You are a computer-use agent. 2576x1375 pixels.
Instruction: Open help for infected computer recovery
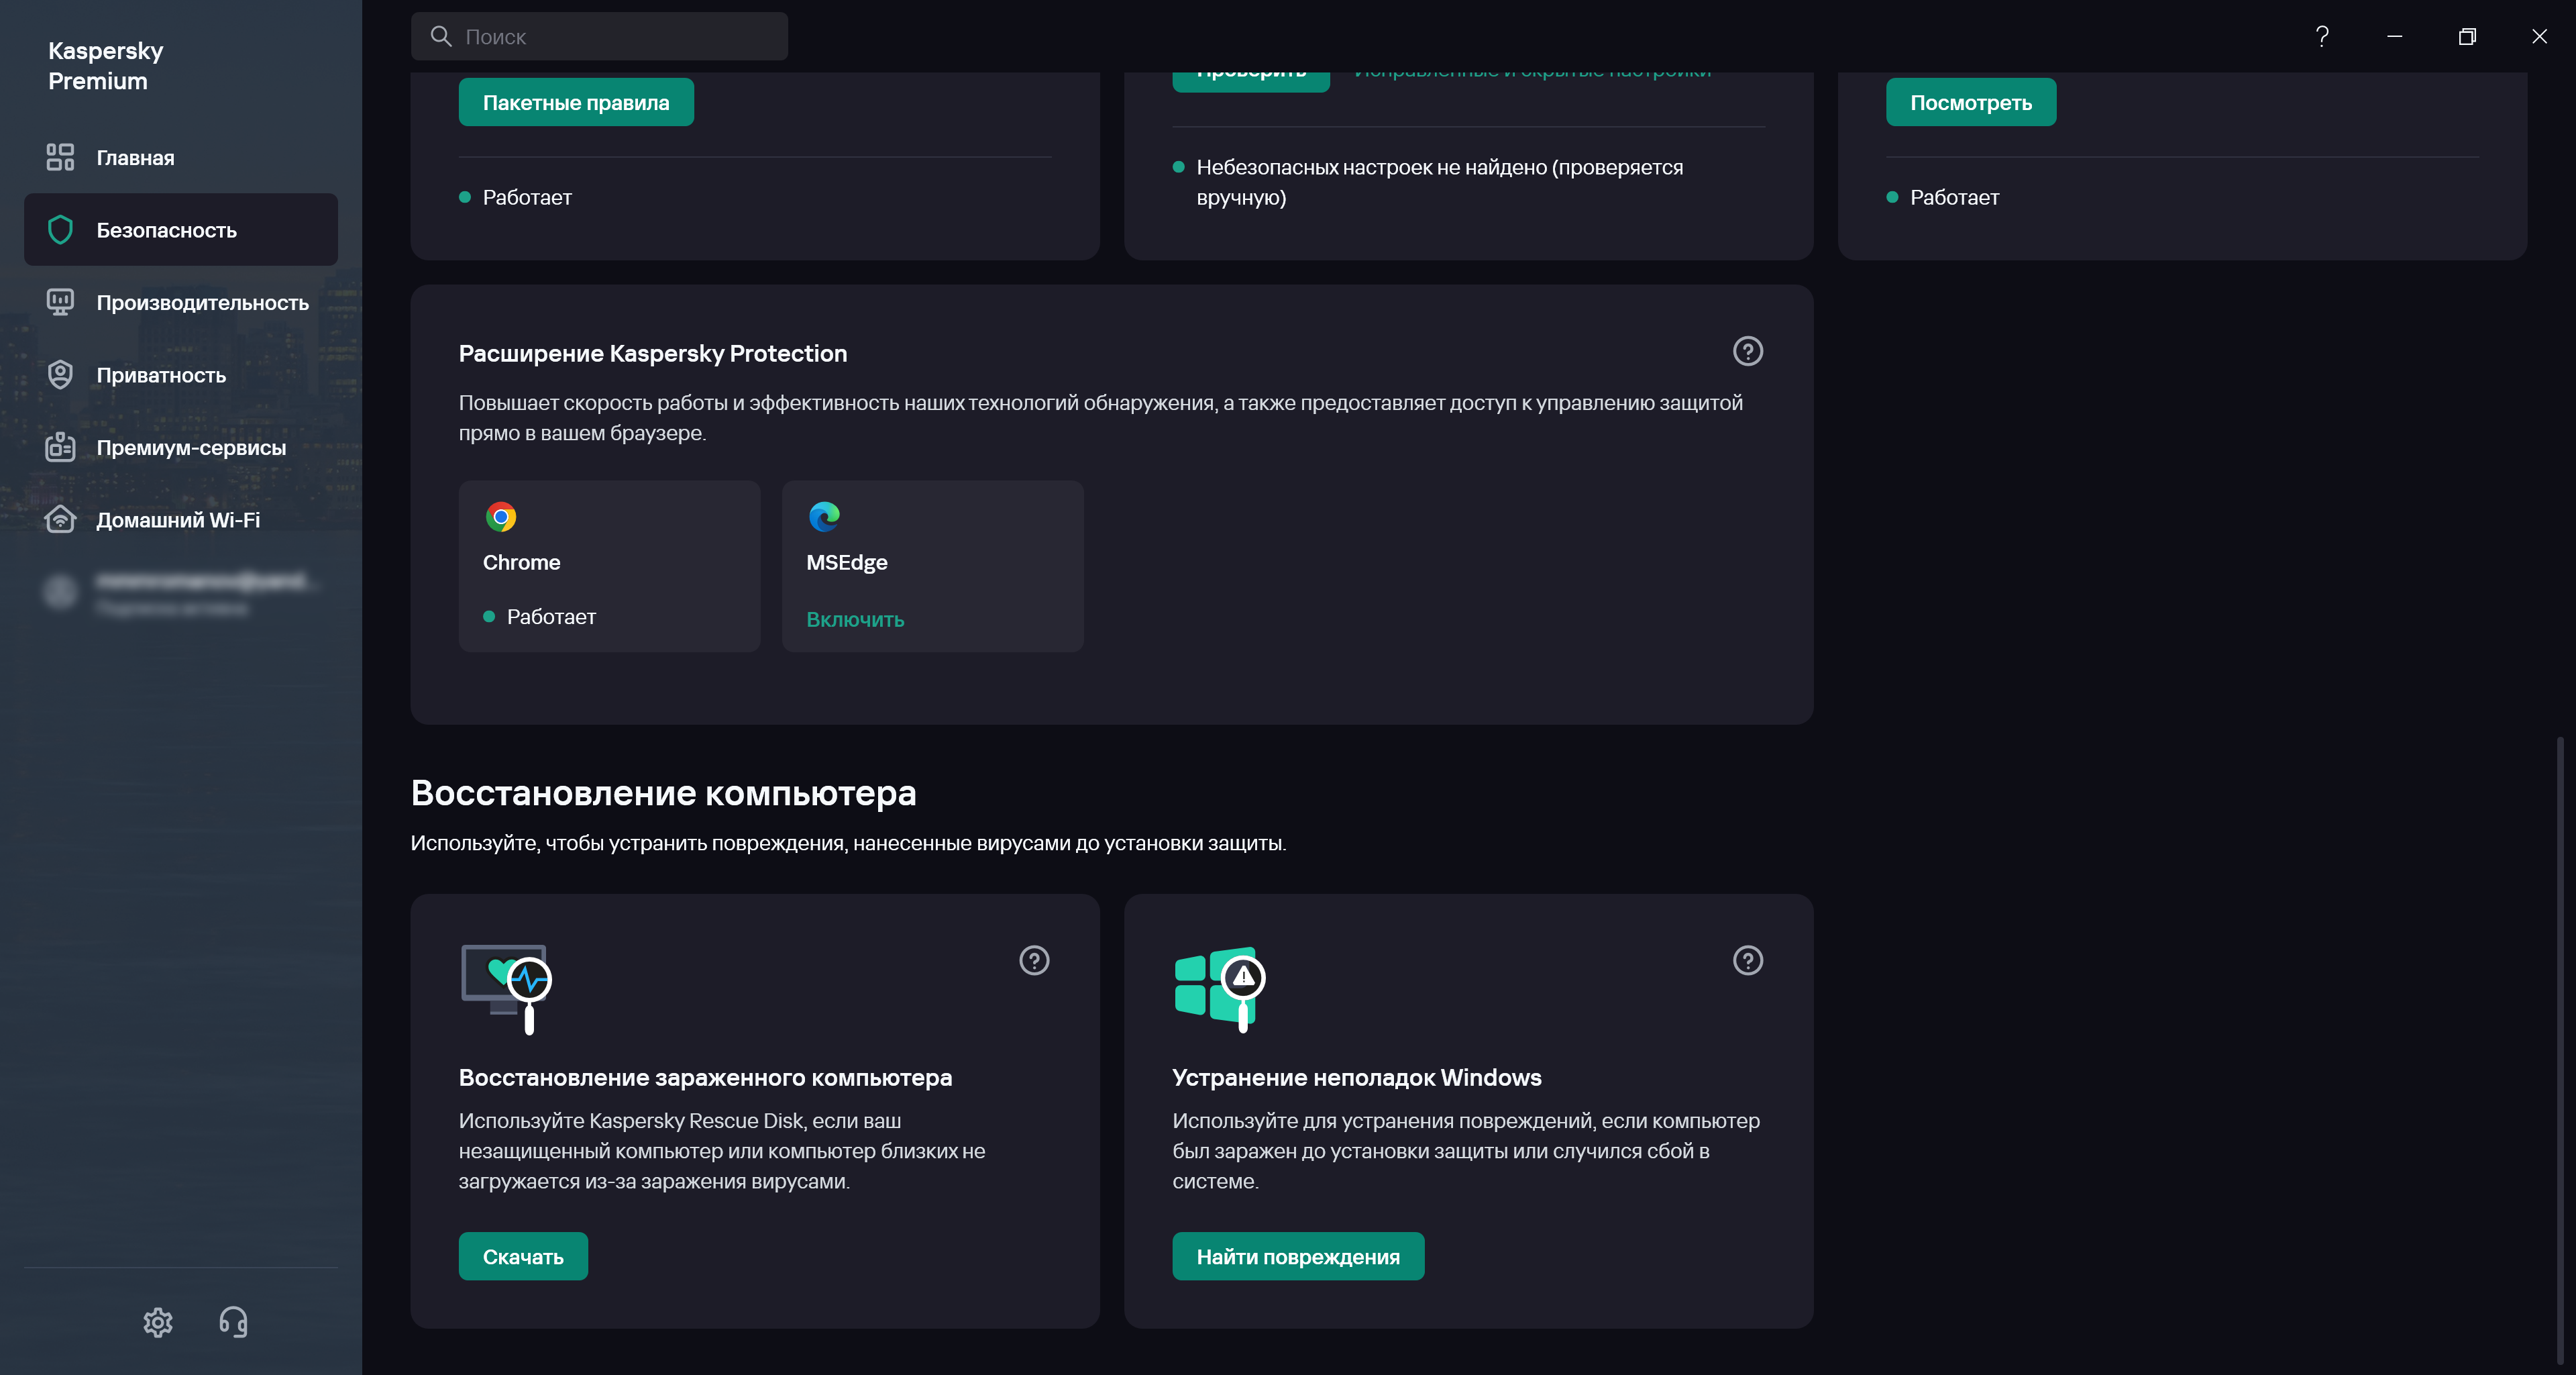[1033, 960]
